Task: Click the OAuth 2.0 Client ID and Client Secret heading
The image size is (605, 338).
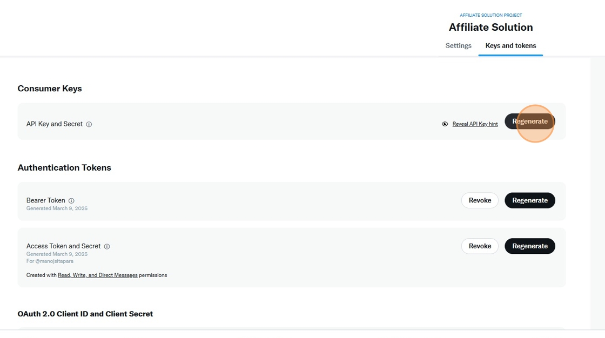Action: pos(85,314)
